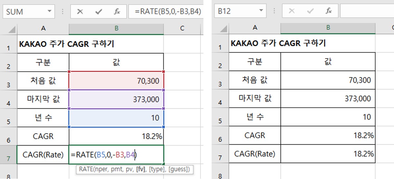Select row 2 header in right sheet
This screenshot has width=394, height=179.
click(x=220, y=62)
